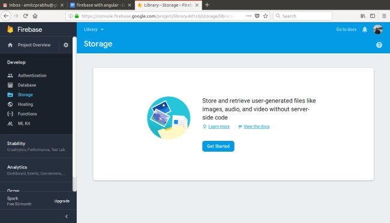The image size is (390, 223).
Task: Open page actions three-dots menu
Action: (248, 16)
